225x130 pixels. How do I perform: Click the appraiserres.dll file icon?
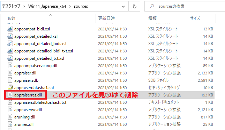point(10,95)
